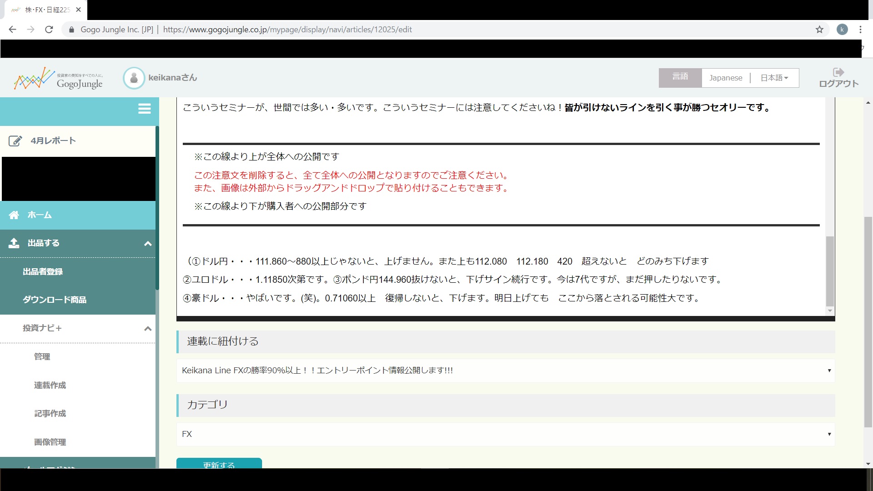Open the 日本語 language dropdown
This screenshot has height=491, width=873.
pyautogui.click(x=774, y=78)
